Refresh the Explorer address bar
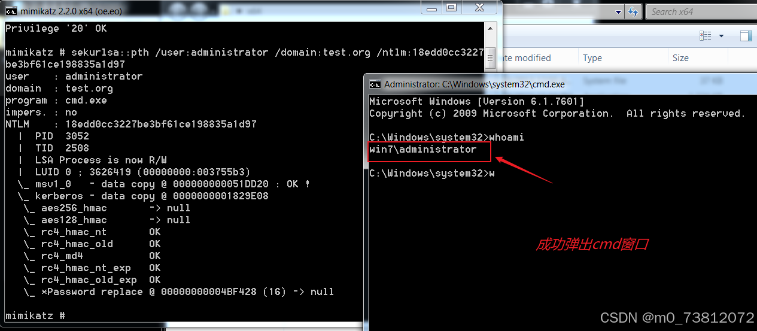This screenshot has height=331, width=757. point(633,11)
